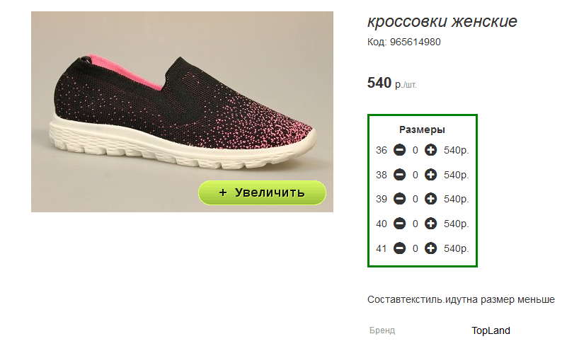Viewport: 579px width, 346px height.
Task: Decrease size 40 quantity
Action: (x=399, y=224)
